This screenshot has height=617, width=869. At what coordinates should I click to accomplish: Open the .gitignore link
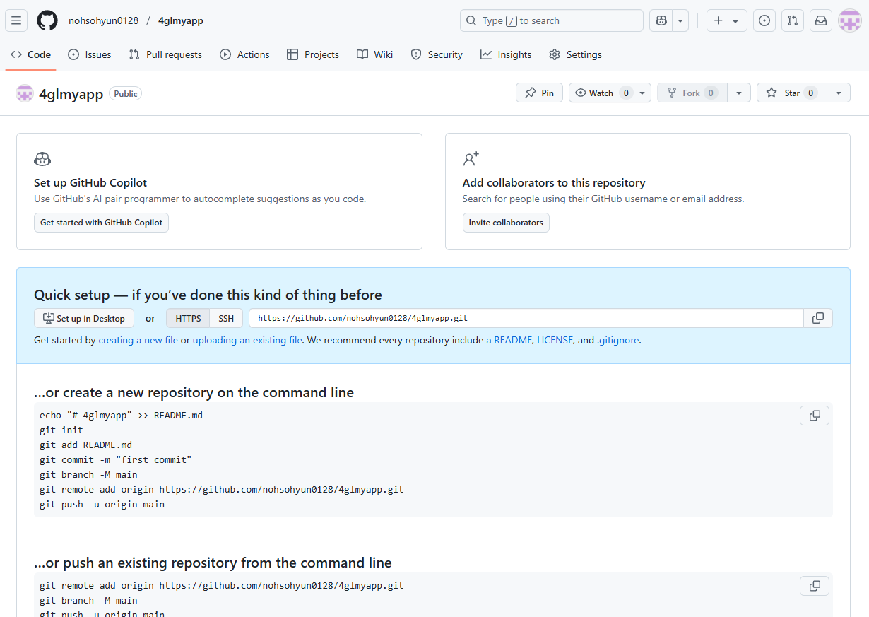click(x=618, y=340)
